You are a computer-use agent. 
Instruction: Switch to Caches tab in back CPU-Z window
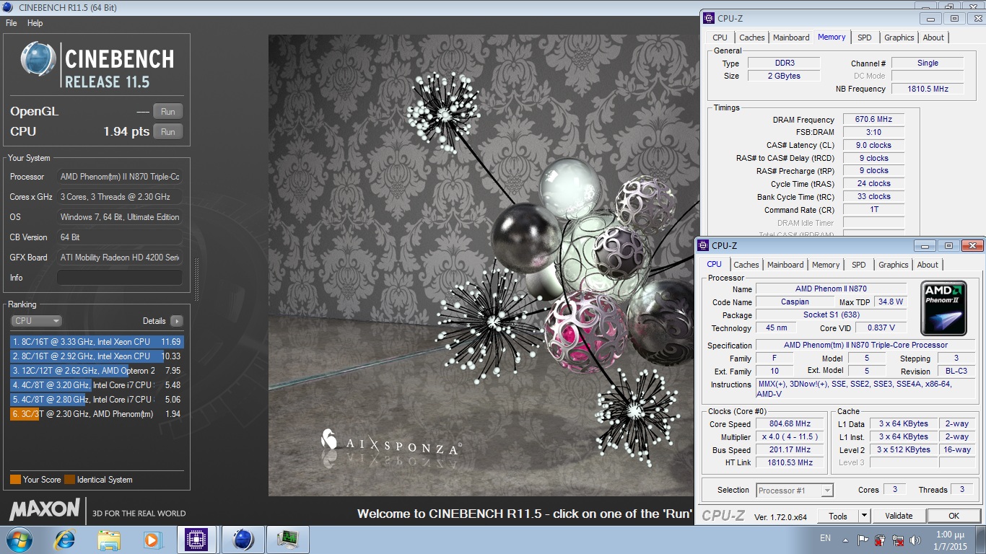(x=751, y=38)
